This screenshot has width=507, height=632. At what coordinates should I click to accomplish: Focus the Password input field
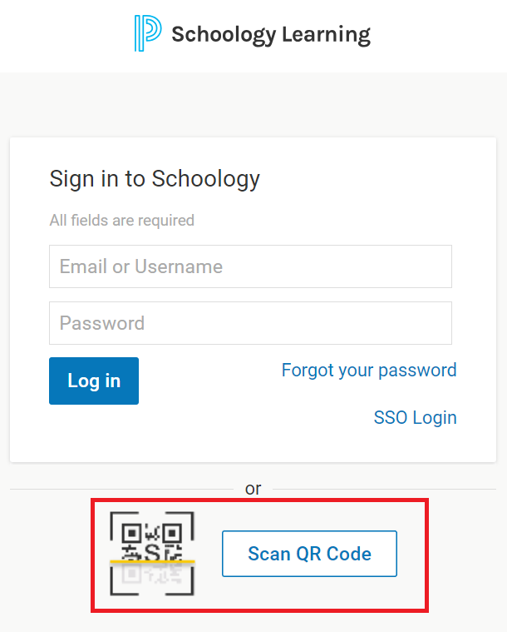(x=250, y=323)
